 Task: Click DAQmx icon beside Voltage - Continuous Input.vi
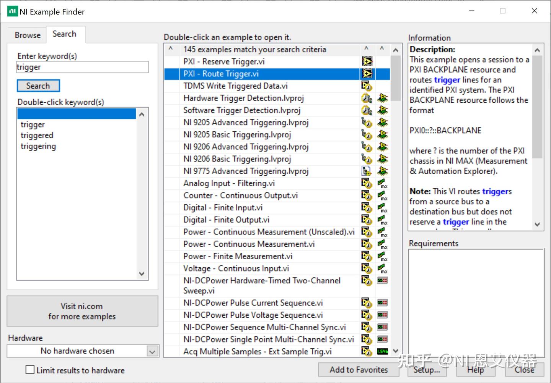382,268
